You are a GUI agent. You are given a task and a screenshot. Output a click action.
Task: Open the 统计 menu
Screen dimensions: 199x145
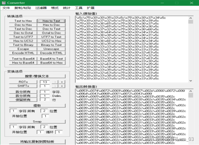coord(67,8)
